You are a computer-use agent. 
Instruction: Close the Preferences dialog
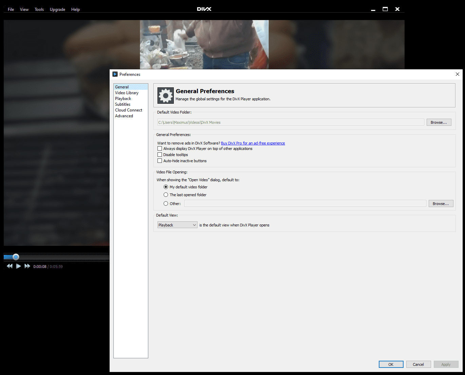click(x=457, y=74)
